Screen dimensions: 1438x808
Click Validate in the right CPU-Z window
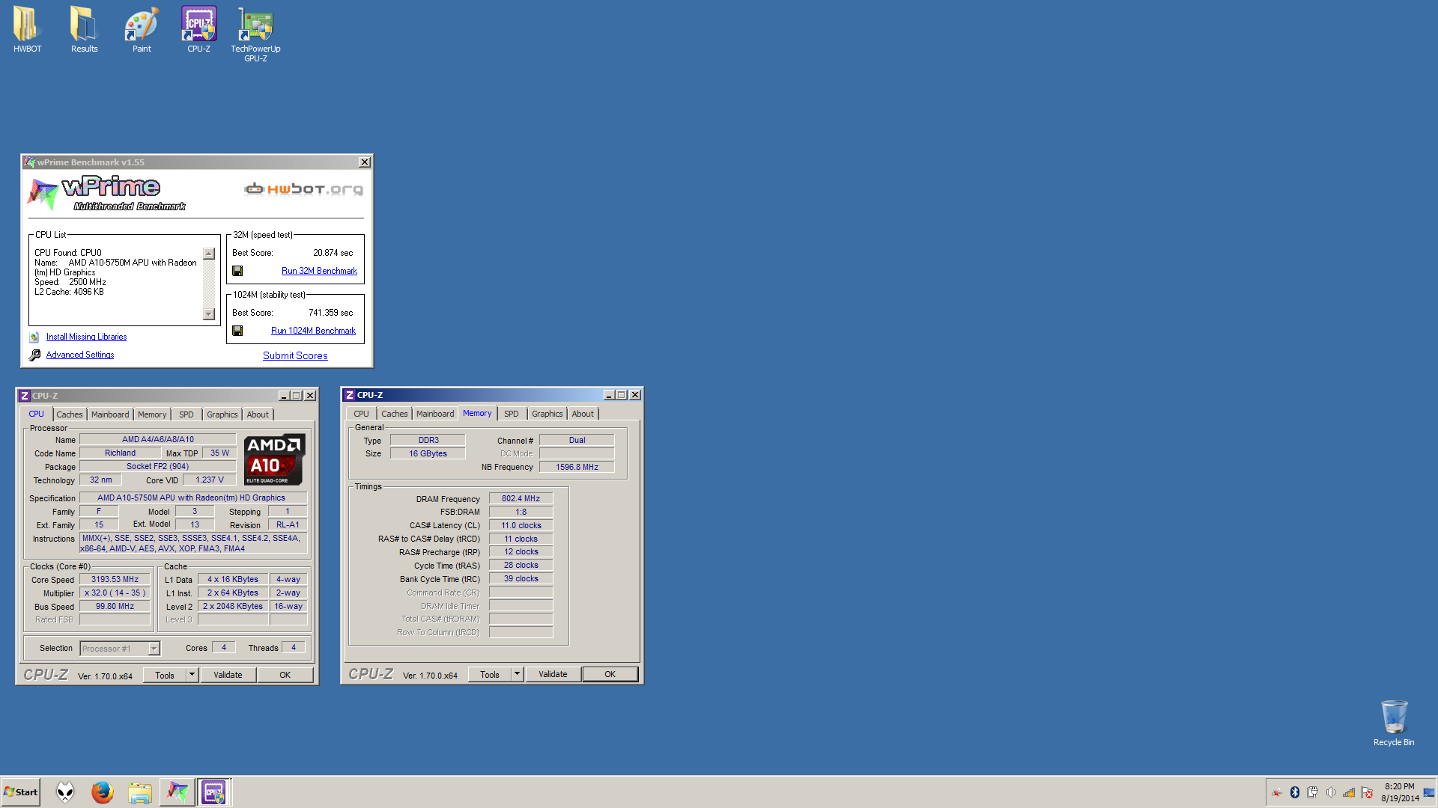(x=553, y=674)
